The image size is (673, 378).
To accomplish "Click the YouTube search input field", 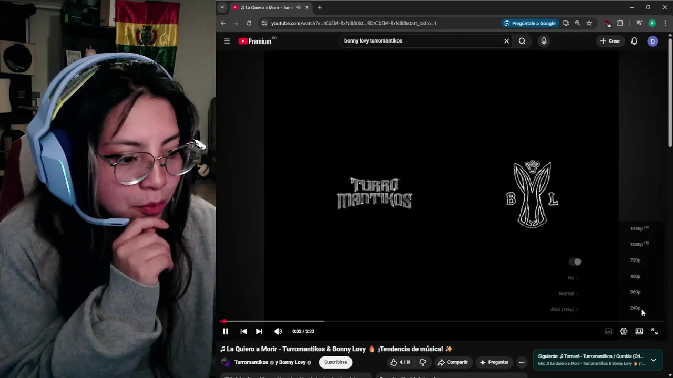I will (x=421, y=41).
